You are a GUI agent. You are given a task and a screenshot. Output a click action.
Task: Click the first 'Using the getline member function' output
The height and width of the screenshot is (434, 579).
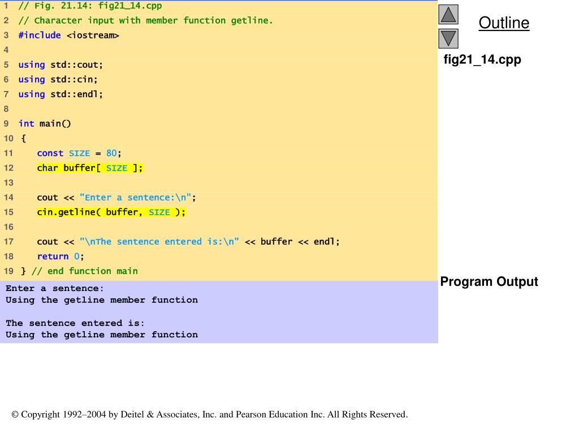pyautogui.click(x=102, y=300)
